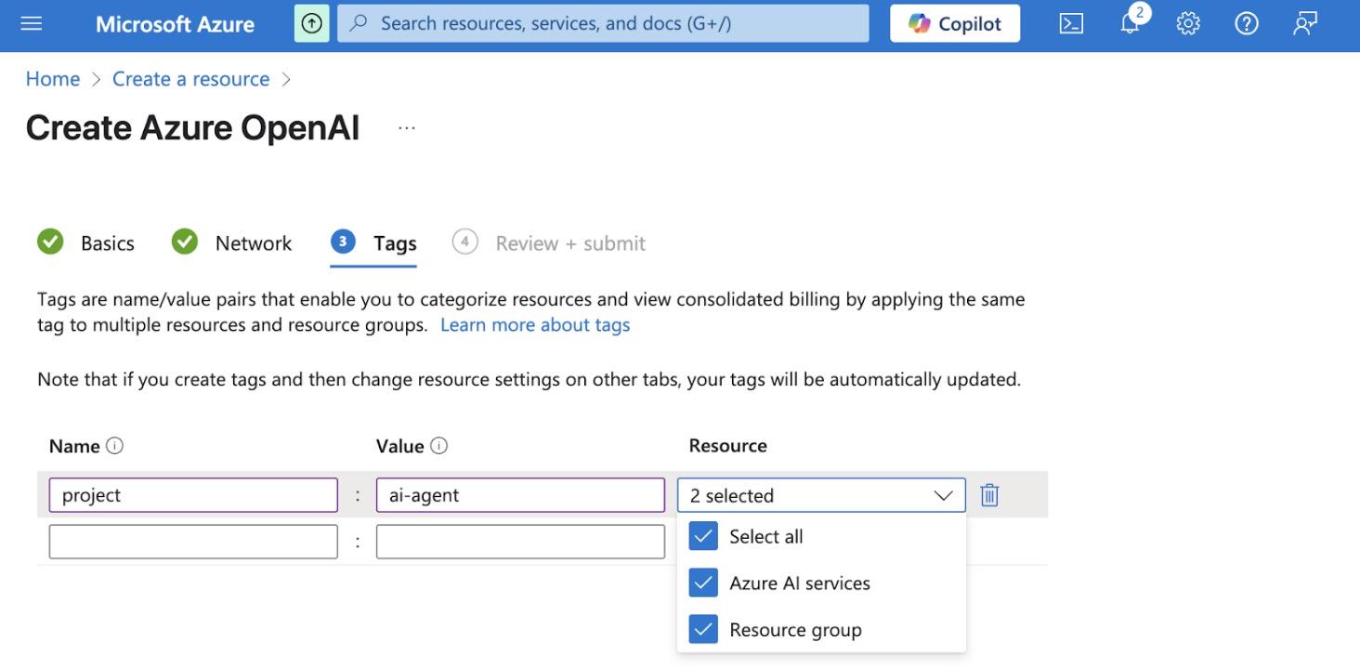Click the Name column info icon

click(112, 446)
